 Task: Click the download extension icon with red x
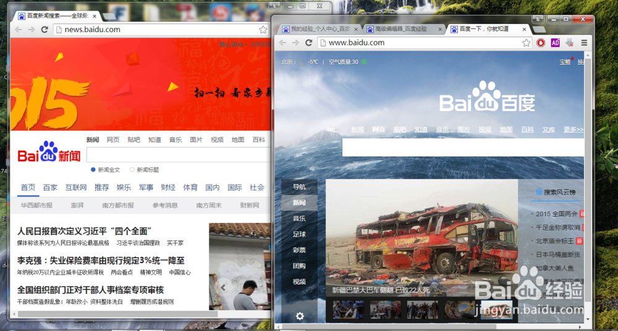pyautogui.click(x=569, y=43)
